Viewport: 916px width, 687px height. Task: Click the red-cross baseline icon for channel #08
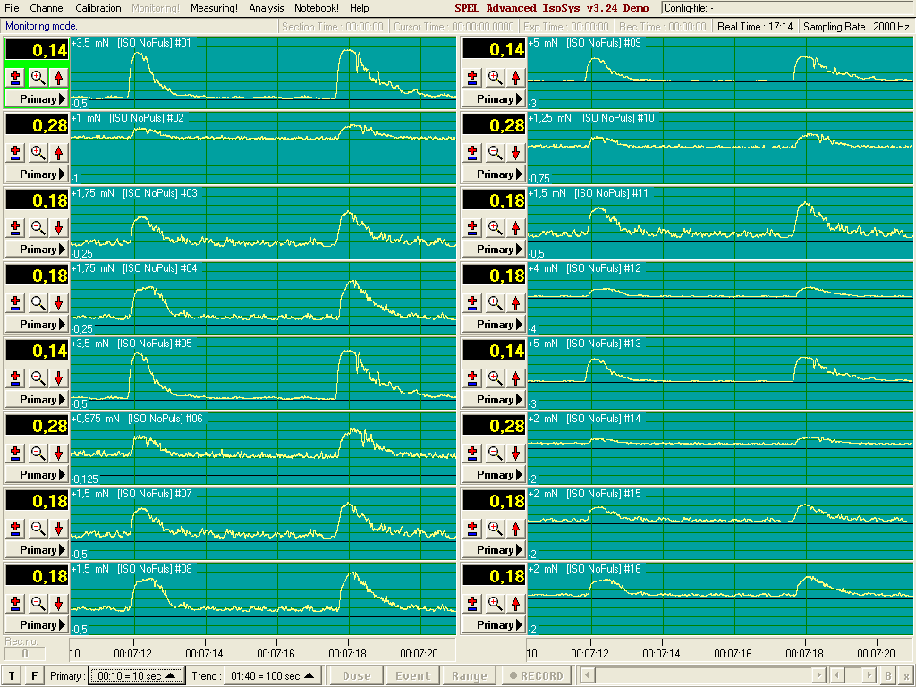[x=16, y=604]
